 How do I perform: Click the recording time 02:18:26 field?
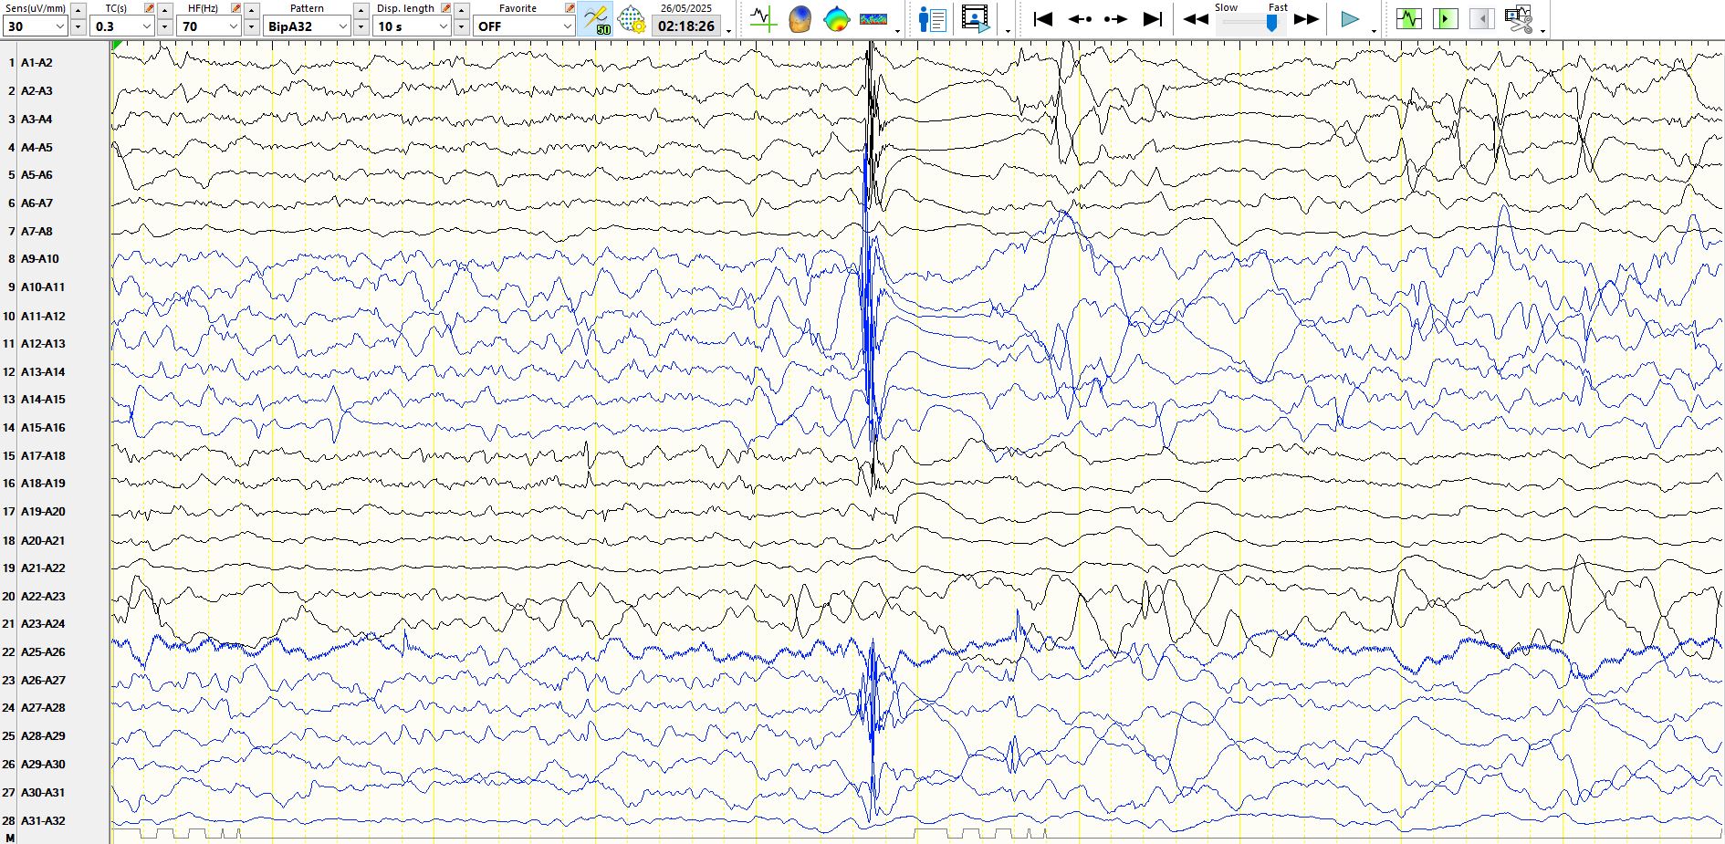(686, 26)
